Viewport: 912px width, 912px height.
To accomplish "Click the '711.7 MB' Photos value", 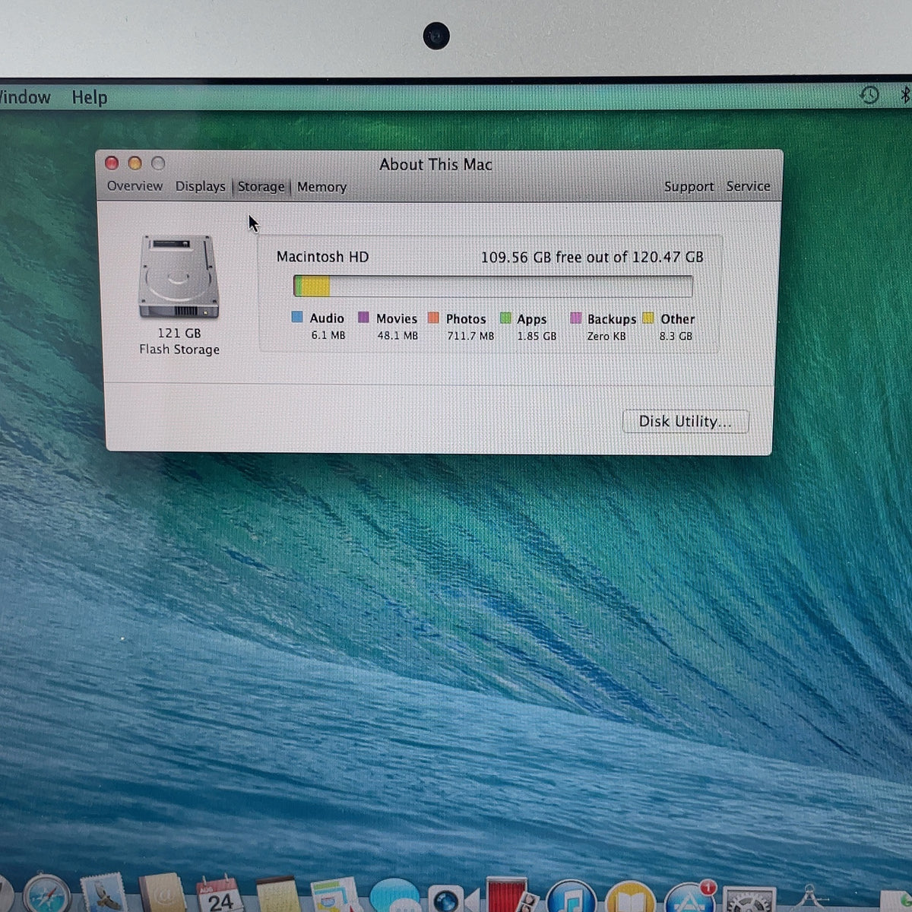I will click(470, 336).
